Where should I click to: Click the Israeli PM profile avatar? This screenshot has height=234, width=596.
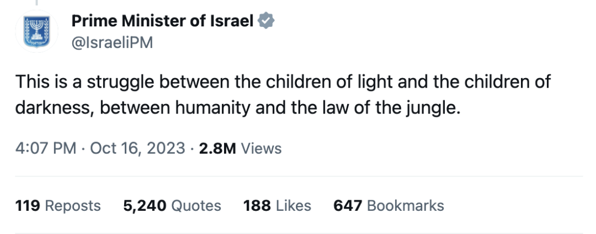coord(36,31)
